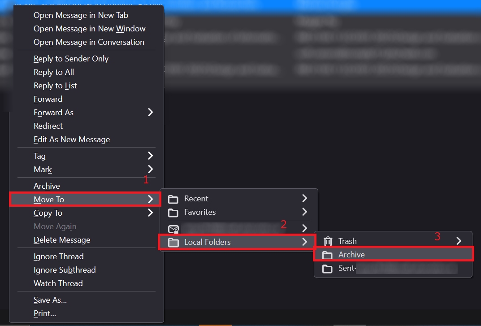481x326 pixels.
Task: Click the mail account envelope icon
Action: pos(173,229)
